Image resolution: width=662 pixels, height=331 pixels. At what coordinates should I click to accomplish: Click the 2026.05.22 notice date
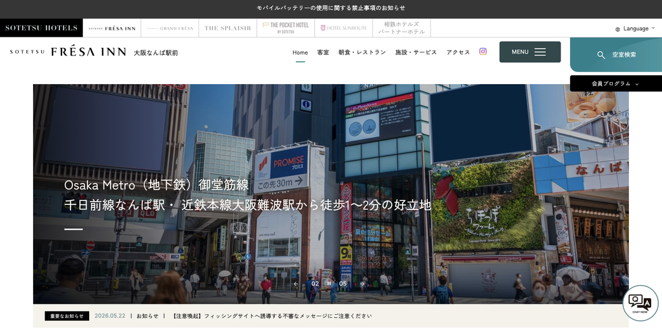[x=110, y=315]
